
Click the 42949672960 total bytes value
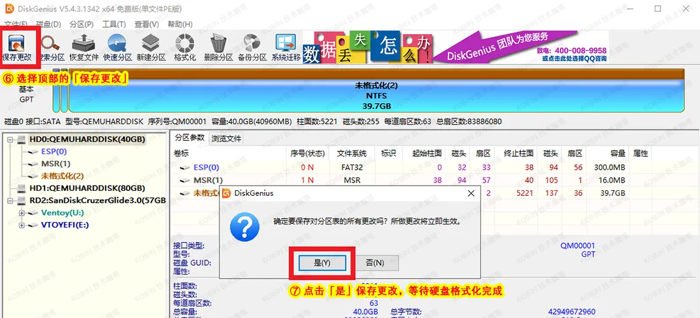pos(572,311)
